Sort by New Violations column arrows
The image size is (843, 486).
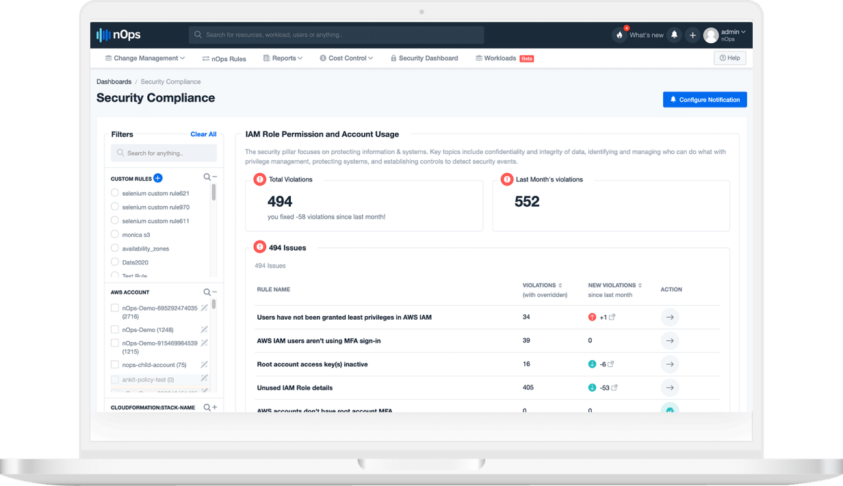(640, 285)
